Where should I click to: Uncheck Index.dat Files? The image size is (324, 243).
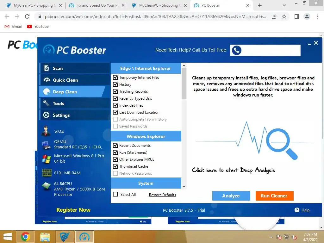115,105
